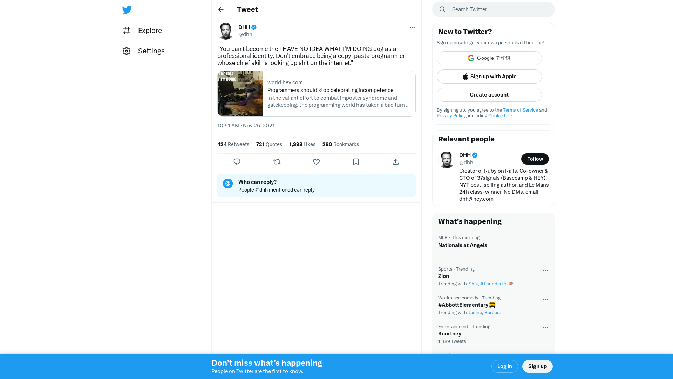Viewport: 673px width, 379px height.
Task: Open DHH avatar in Relevant people
Action: point(447,160)
